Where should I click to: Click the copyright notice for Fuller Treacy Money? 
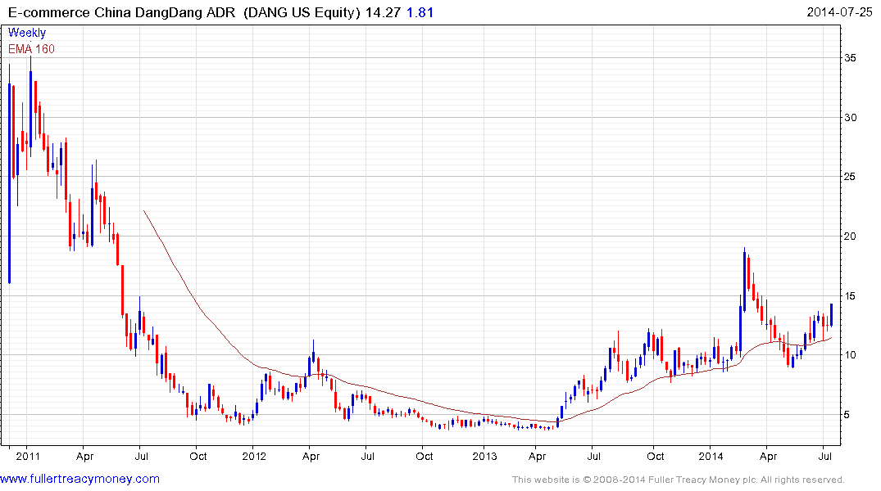[x=679, y=480]
